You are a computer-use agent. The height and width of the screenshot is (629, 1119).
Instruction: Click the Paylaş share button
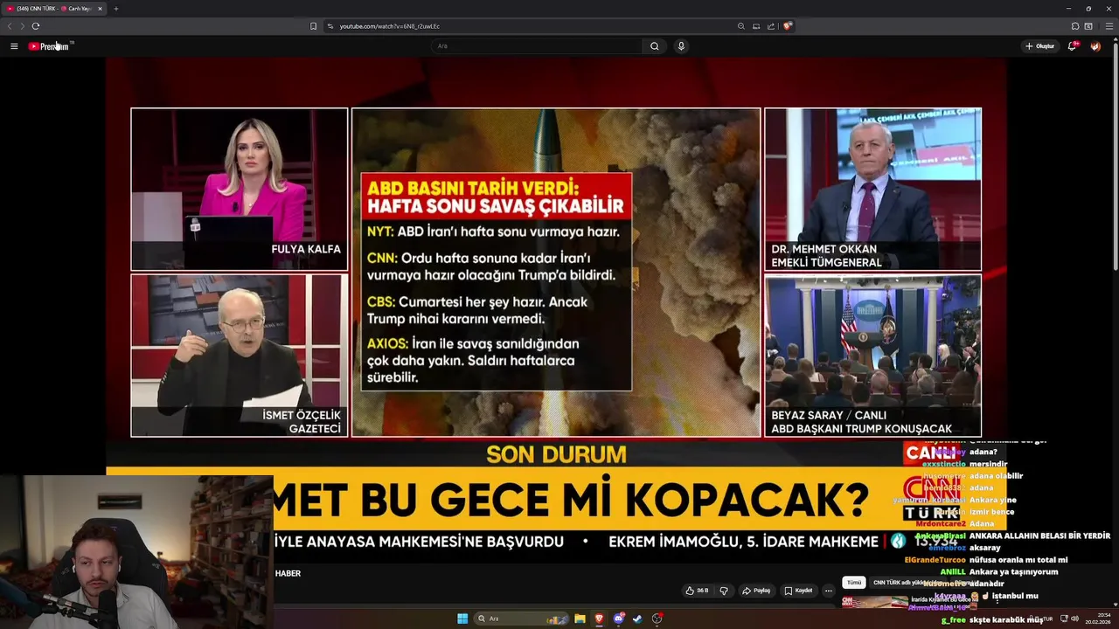pos(756,591)
